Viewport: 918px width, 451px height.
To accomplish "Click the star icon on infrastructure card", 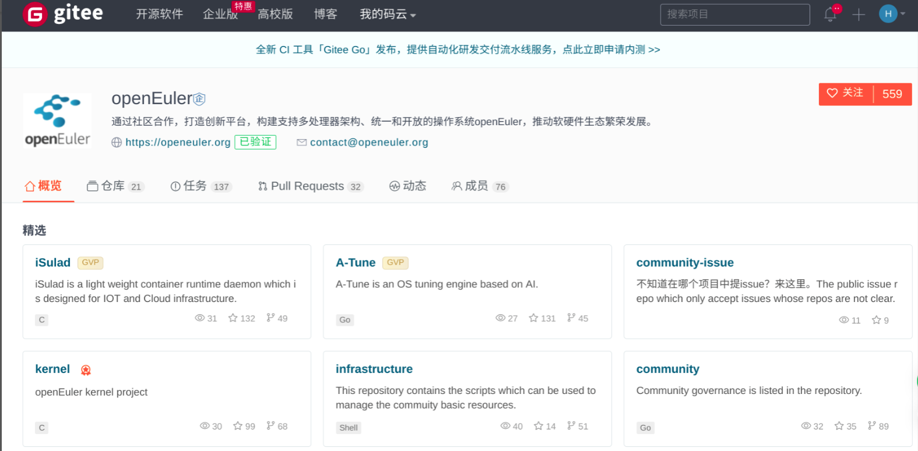I will coord(539,426).
